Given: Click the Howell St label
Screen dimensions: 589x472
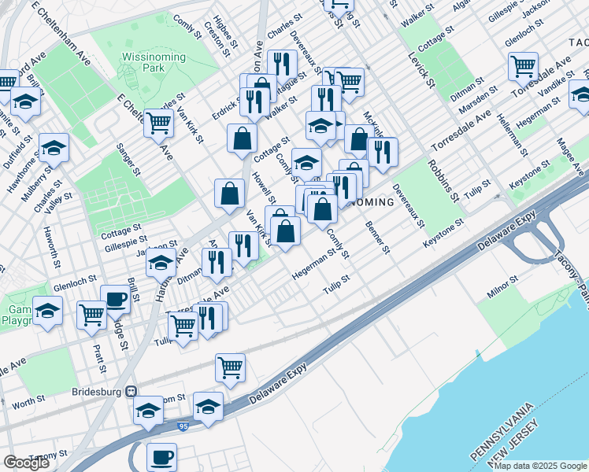Looking at the screenshot, I should [x=264, y=189].
